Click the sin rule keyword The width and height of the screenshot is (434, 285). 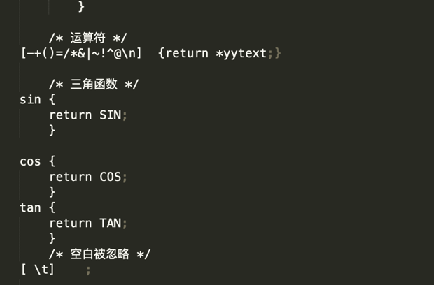30,100
